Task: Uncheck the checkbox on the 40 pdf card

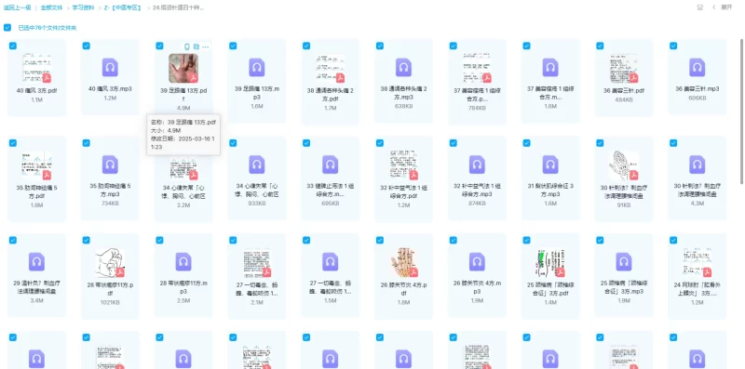Action: [13, 46]
